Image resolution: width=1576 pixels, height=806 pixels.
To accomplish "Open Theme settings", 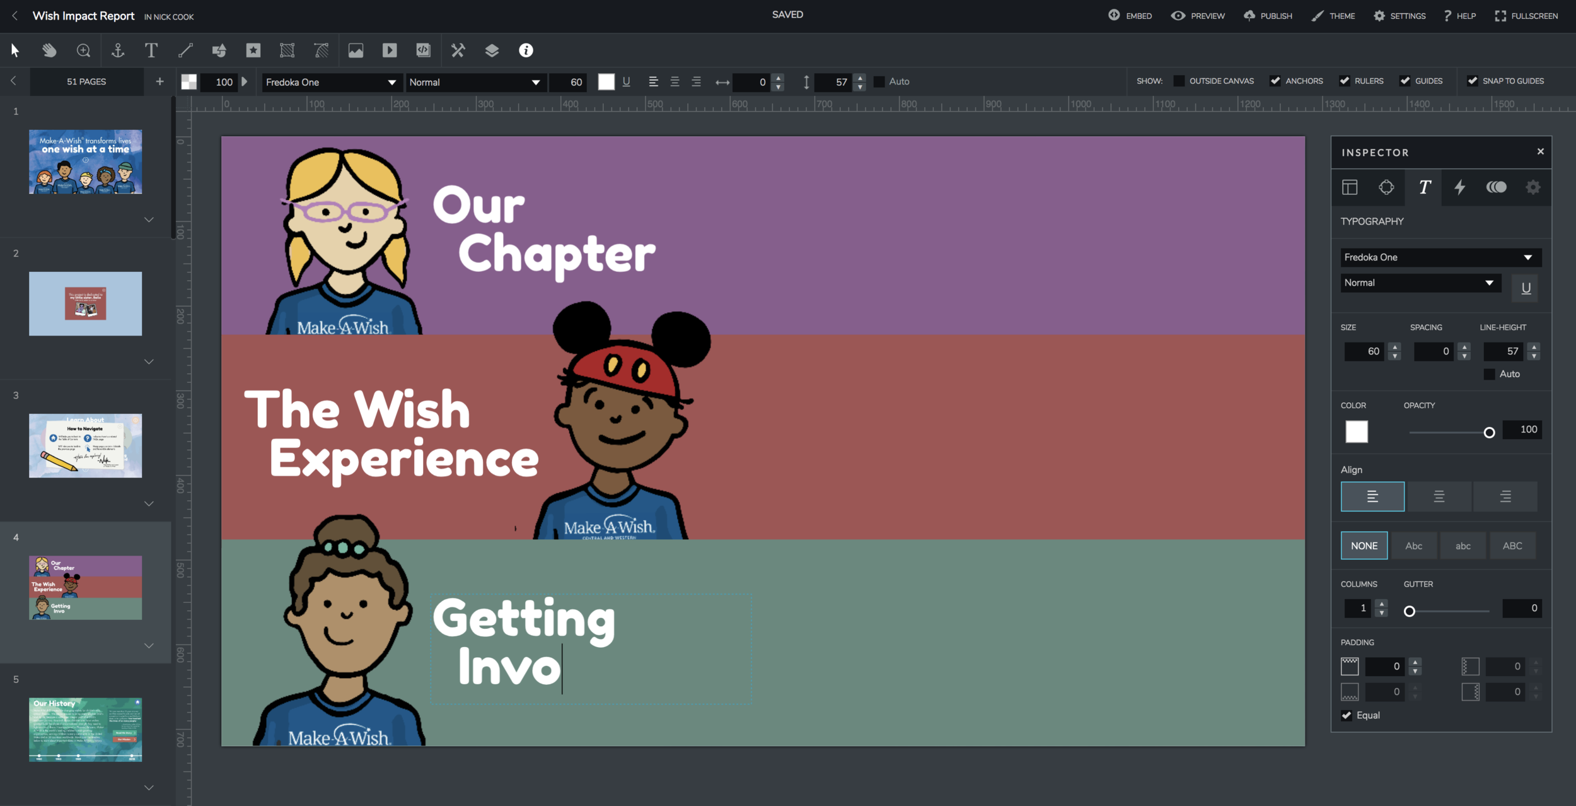I will click(x=1333, y=15).
